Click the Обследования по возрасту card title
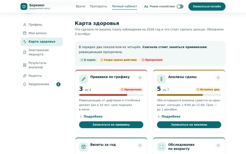246x154 pixels. coord(181,147)
